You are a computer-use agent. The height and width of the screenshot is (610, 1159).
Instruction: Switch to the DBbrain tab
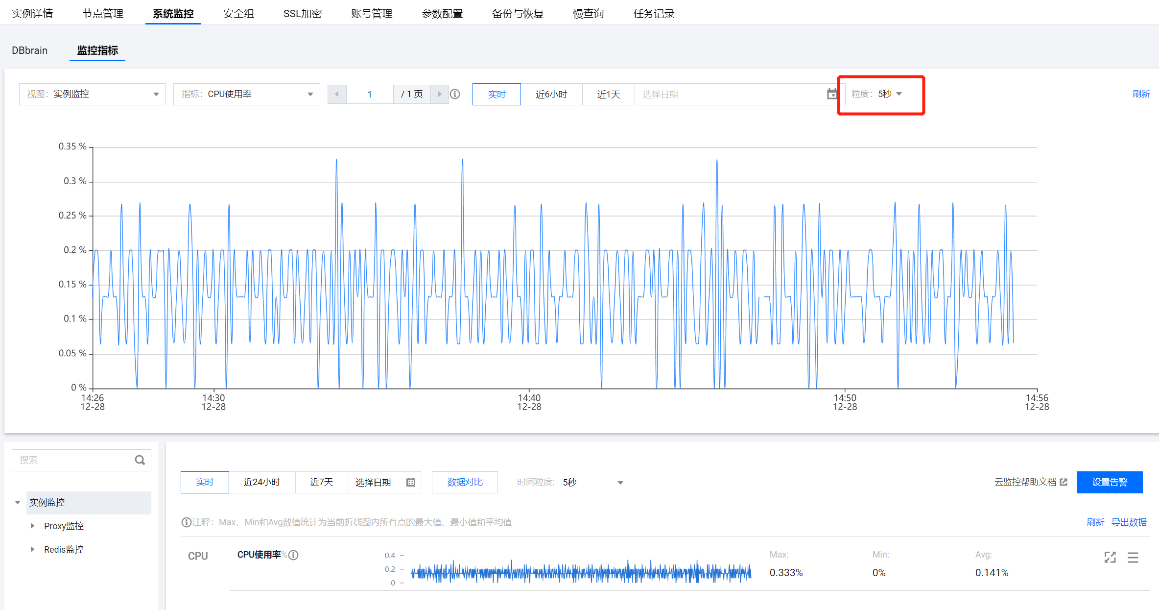[29, 50]
